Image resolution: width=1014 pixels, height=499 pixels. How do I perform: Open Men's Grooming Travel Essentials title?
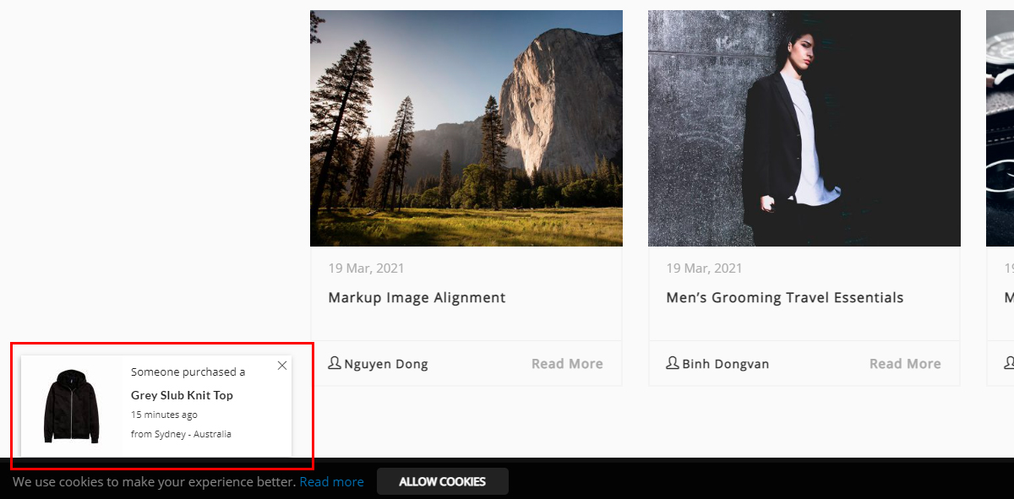[784, 297]
